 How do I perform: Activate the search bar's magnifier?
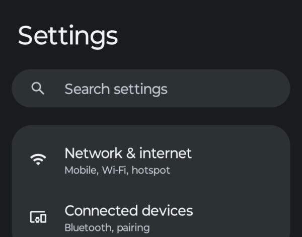38,89
